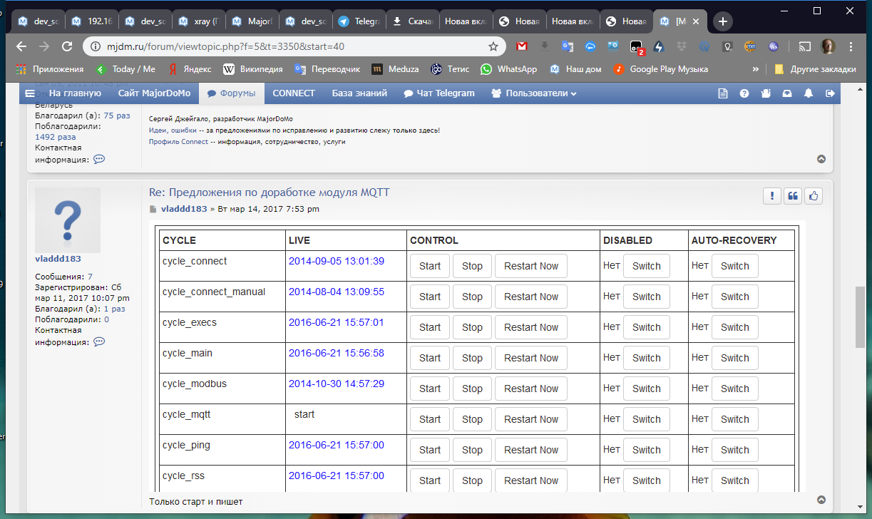Click the help question mark icon in forum navbar
Screen dimensions: 872x519
(744, 93)
